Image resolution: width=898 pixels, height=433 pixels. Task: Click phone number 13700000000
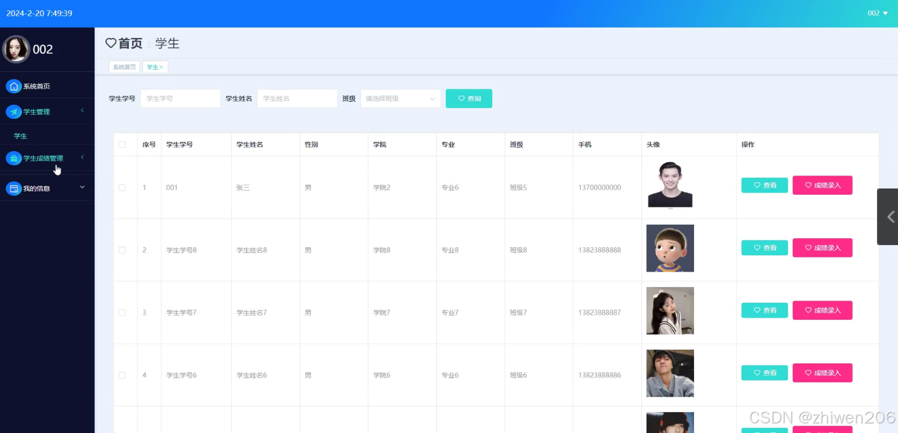coord(599,187)
